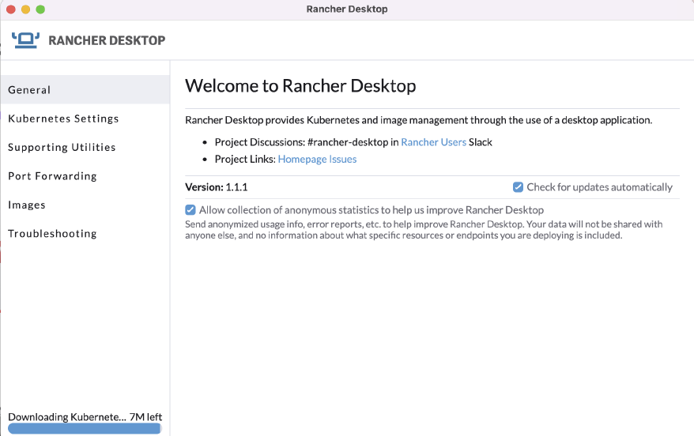Click the Downloading Kubernetes status text
Viewport: 694px width, 436px height.
click(x=66, y=417)
